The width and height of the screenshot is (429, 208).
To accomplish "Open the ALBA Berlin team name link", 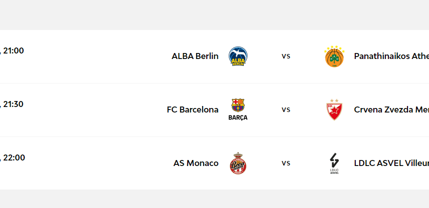I will pyautogui.click(x=195, y=56).
